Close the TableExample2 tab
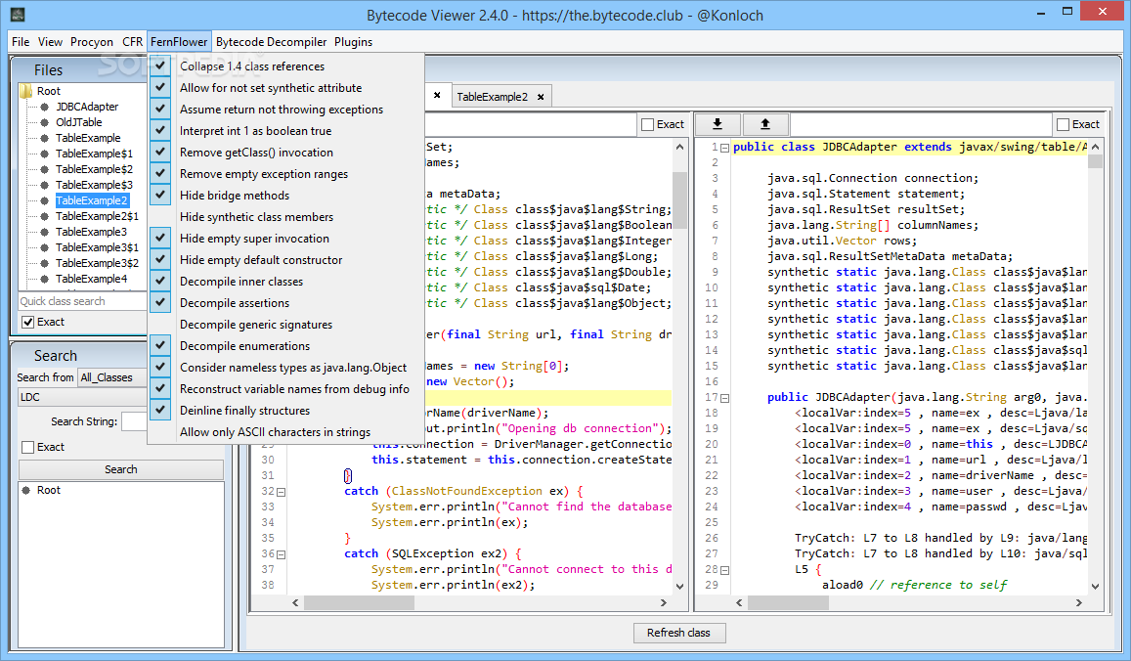Viewport: 1131px width, 661px height. (541, 97)
